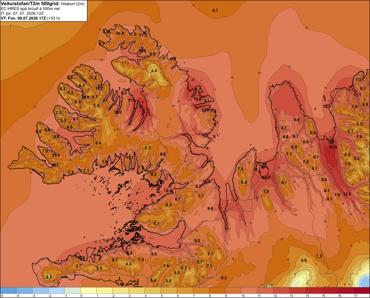Pick the pale green swatch between -1 and 0
Screen dimensions: 370x298
[x=73, y=291]
